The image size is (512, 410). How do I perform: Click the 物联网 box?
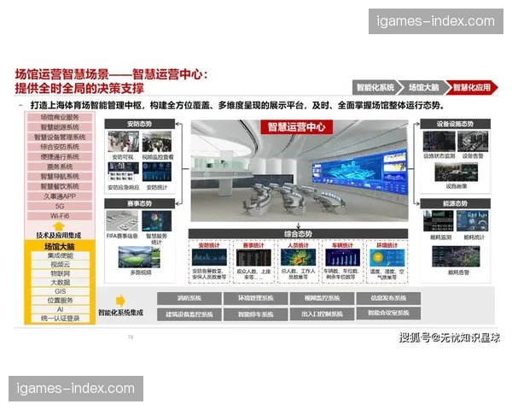(x=61, y=273)
